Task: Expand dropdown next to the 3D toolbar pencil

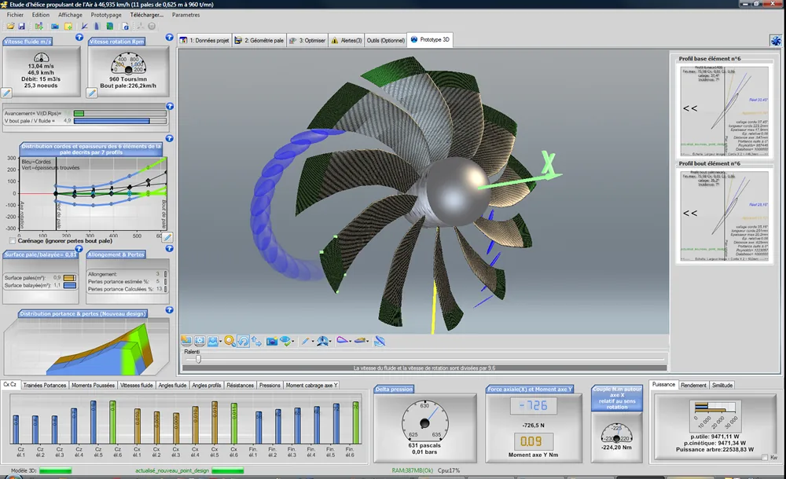Action: (314, 342)
